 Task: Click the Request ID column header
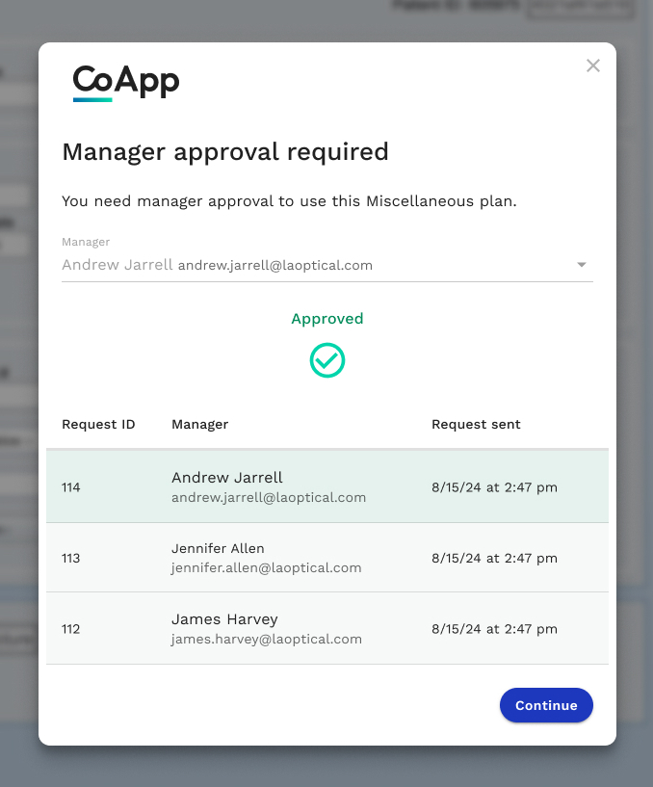tap(98, 425)
